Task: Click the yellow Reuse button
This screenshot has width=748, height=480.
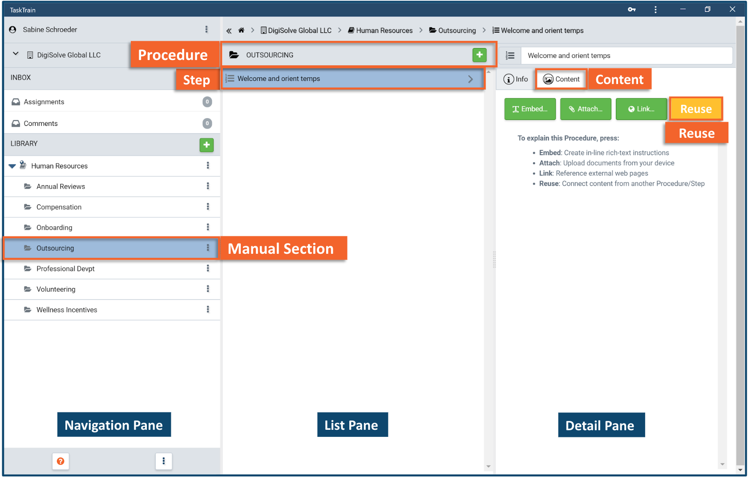Action: pyautogui.click(x=696, y=109)
